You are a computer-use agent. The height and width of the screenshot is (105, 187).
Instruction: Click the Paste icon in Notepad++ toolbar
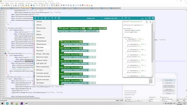tap(23, 5)
